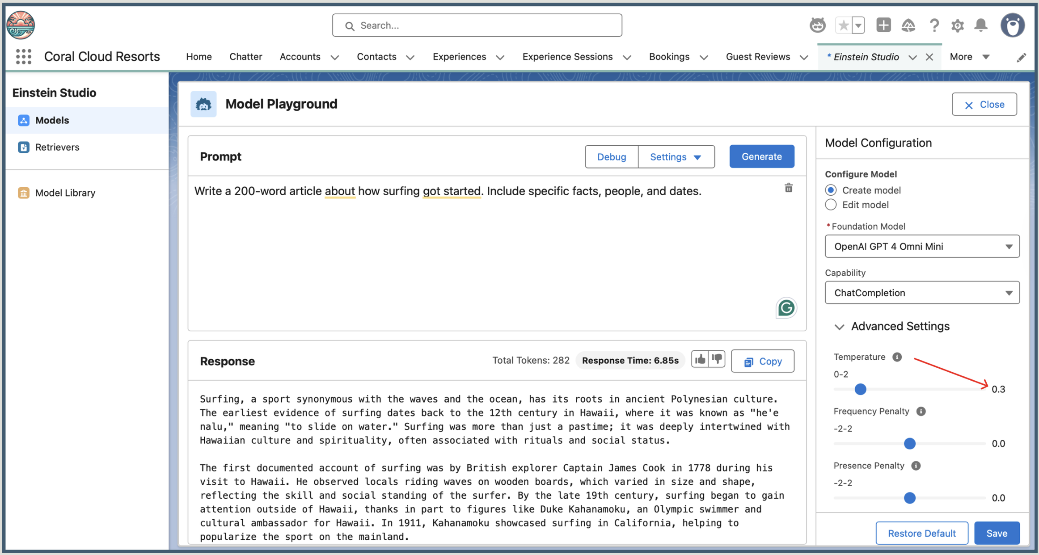The height and width of the screenshot is (555, 1039).
Task: Select Model Library in the sidebar
Action: coord(65,193)
